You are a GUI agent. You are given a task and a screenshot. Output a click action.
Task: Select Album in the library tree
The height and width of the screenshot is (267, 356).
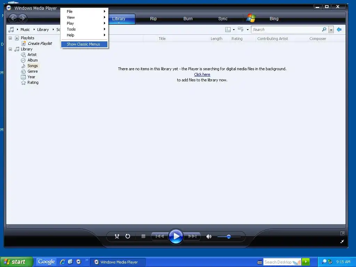click(33, 60)
